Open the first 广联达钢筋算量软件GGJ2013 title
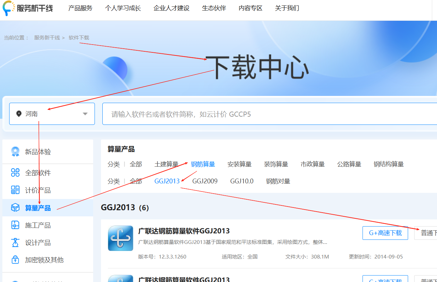Viewport: 437px width, 282px height. tap(184, 231)
